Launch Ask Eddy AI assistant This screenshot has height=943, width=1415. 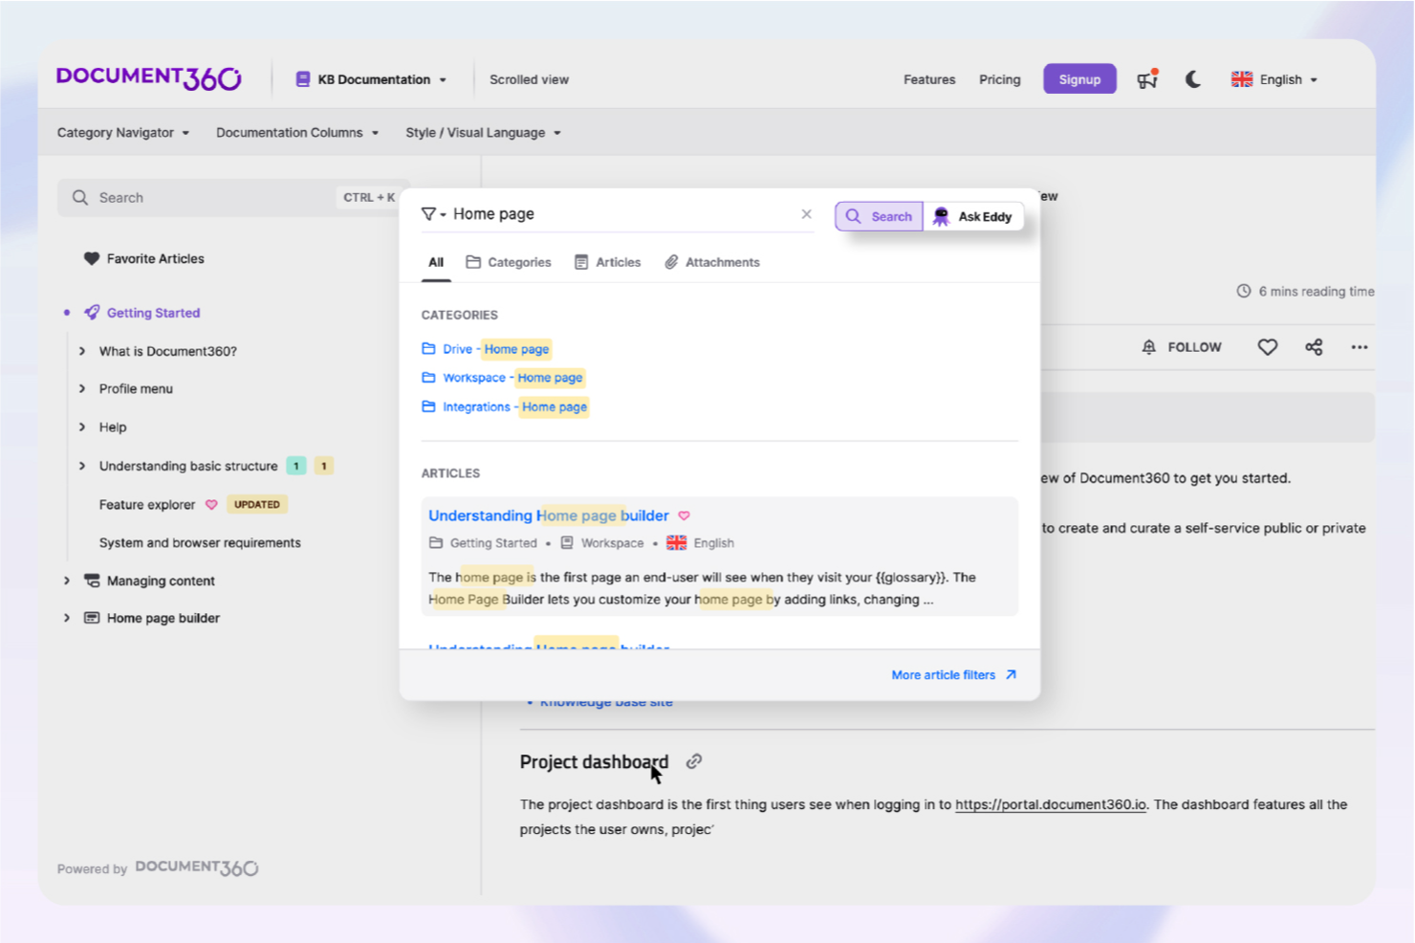974,216
